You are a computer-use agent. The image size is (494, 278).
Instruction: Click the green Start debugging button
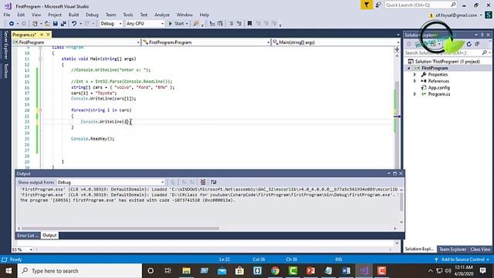176,24
